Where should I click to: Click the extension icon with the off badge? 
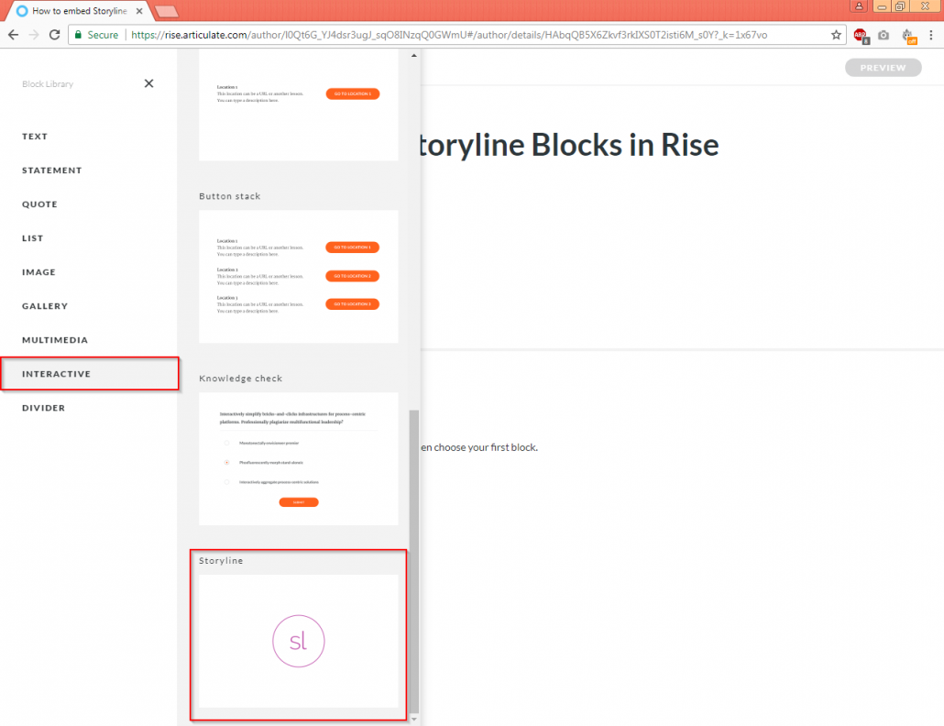tap(908, 34)
